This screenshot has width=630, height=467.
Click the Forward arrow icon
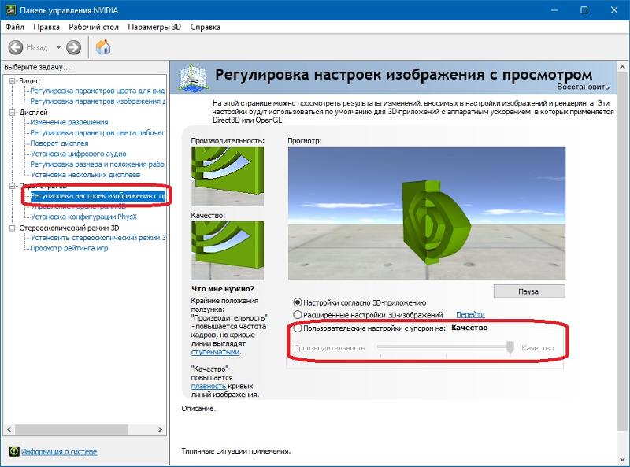[73, 47]
